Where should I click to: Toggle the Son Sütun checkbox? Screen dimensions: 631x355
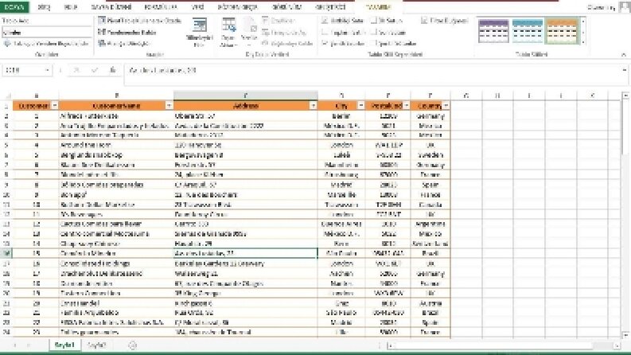pyautogui.click(x=373, y=32)
